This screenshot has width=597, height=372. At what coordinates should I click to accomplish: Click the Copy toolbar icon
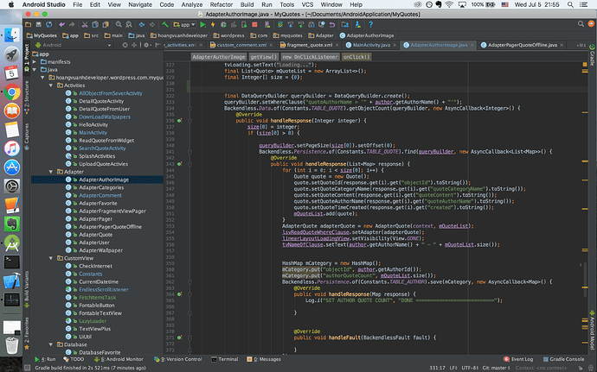click(95, 24)
